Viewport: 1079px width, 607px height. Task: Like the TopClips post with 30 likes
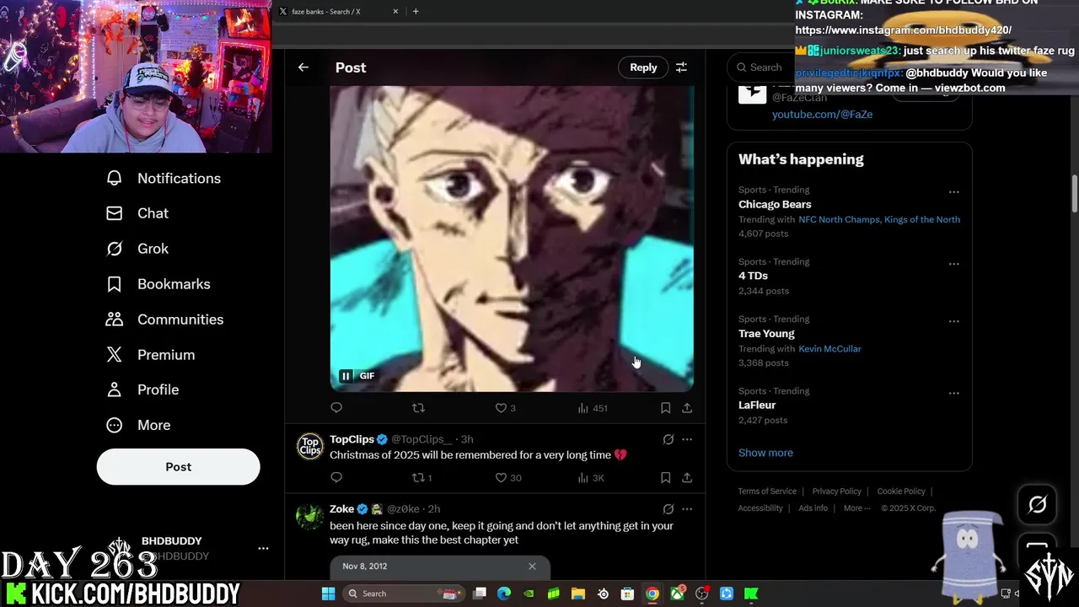[x=507, y=478]
